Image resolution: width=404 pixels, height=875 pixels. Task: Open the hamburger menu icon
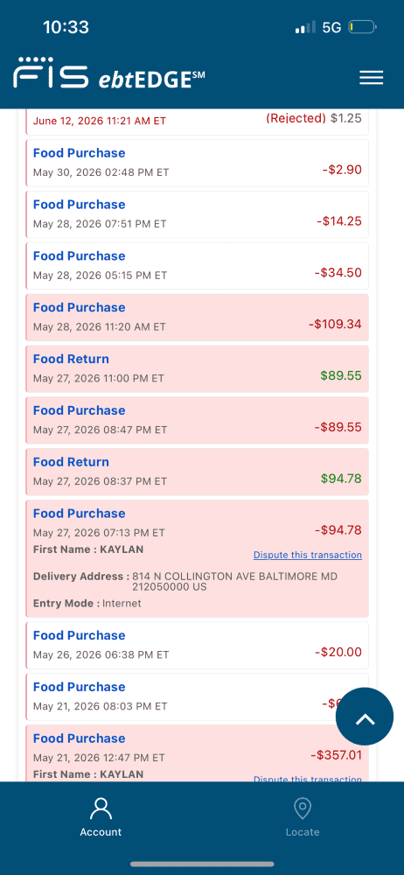(x=371, y=78)
